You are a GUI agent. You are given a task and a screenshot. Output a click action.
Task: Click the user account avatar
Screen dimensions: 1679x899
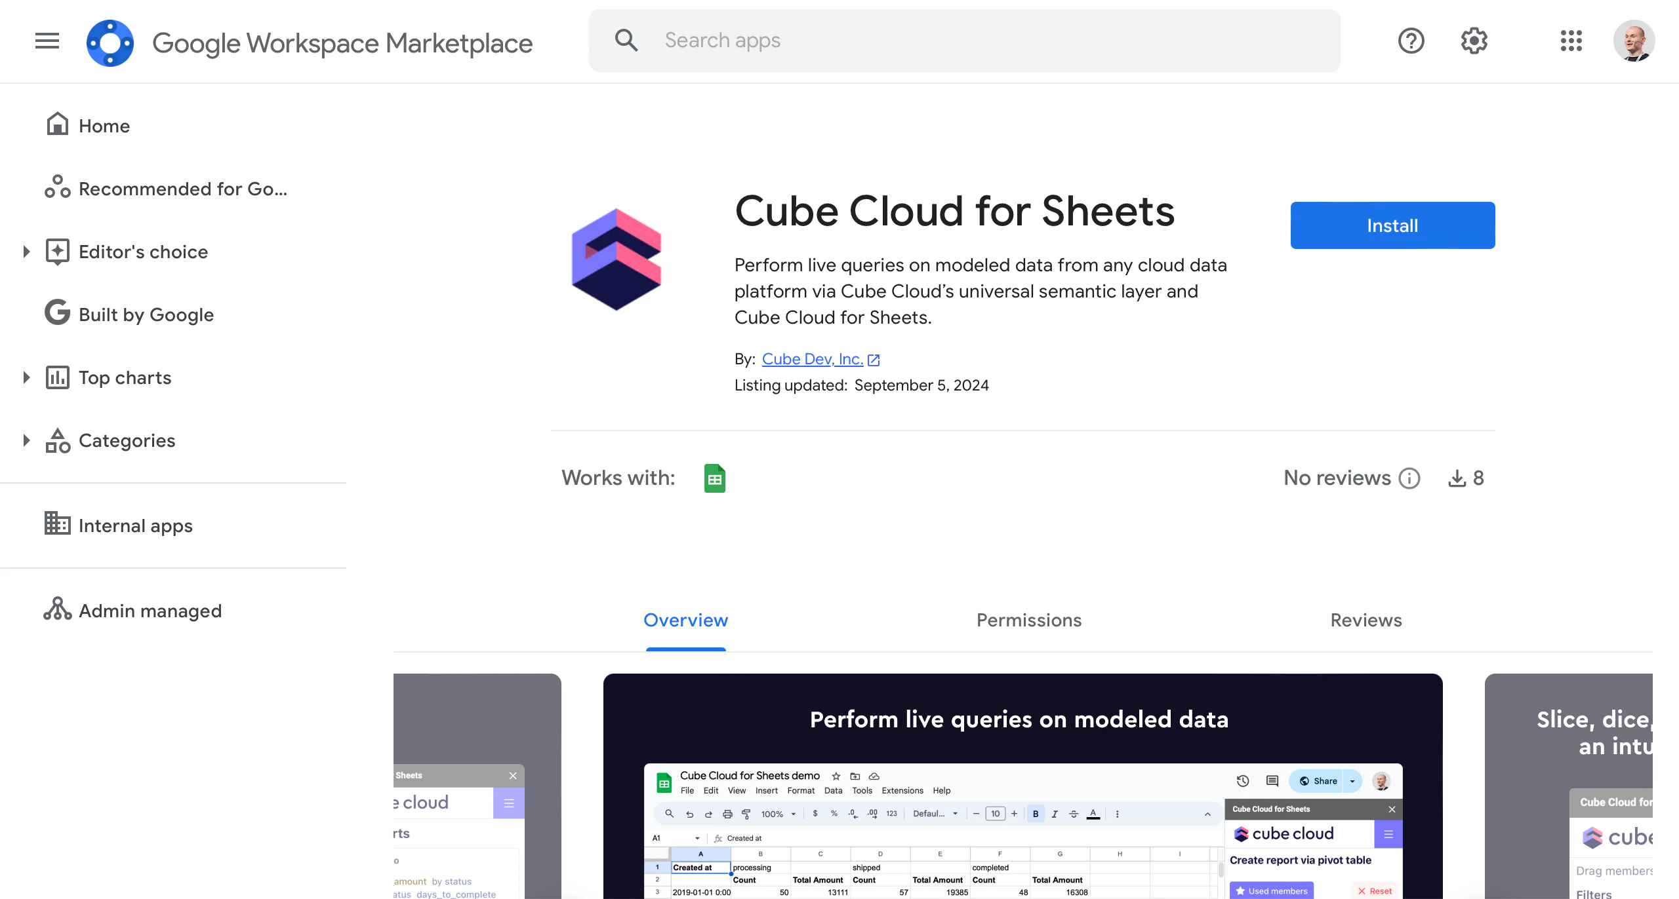(1634, 41)
